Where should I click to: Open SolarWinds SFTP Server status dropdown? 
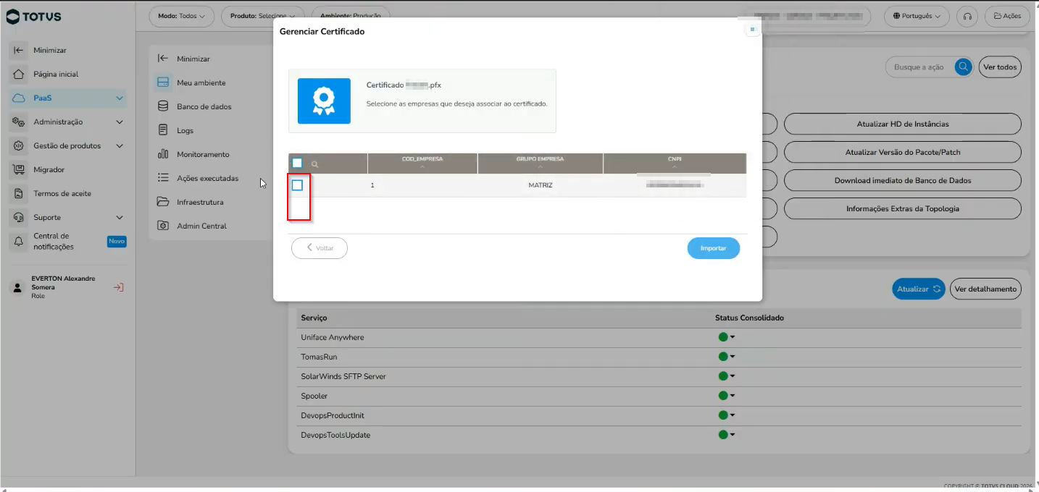click(733, 376)
